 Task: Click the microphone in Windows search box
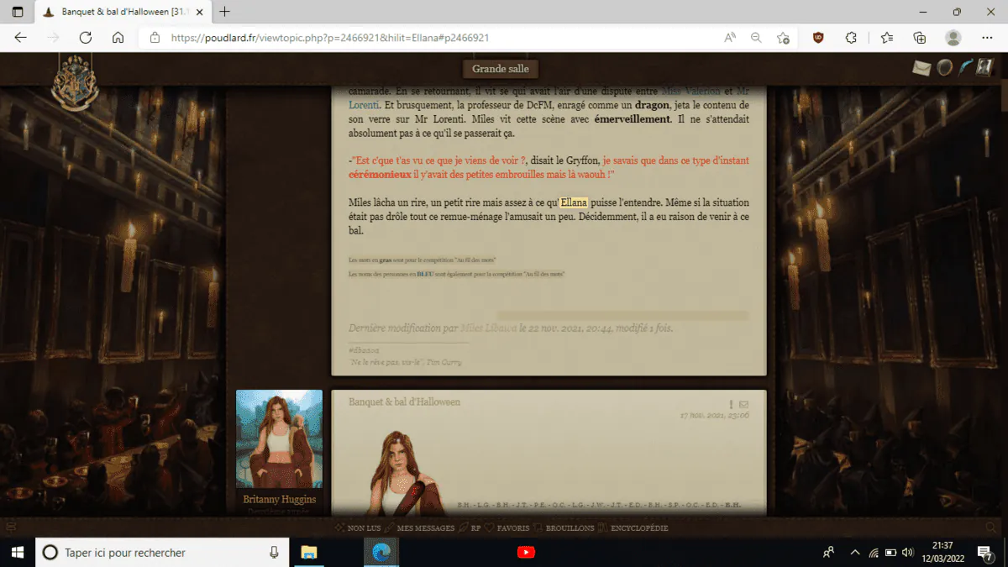tap(274, 553)
